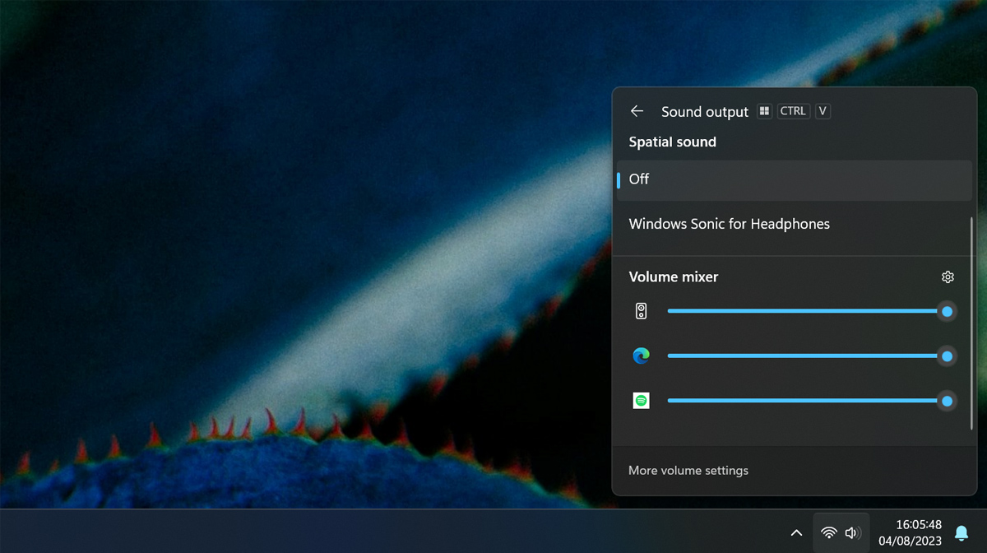This screenshot has height=553, width=987.
Task: Click the Microsoft Edge icon in Volume mixer
Action: [642, 355]
